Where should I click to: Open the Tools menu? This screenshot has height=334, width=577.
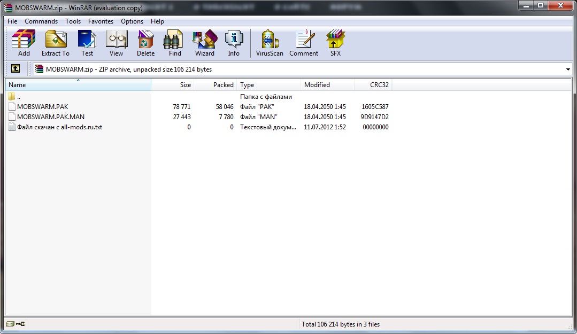tap(73, 21)
